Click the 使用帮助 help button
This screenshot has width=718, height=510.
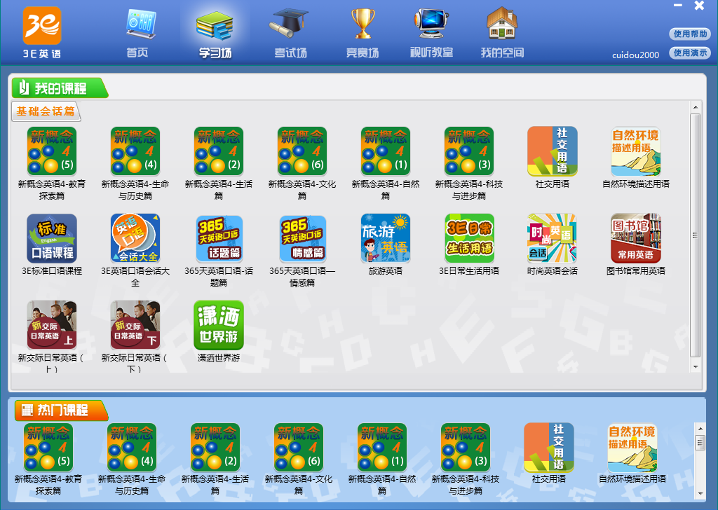click(690, 34)
